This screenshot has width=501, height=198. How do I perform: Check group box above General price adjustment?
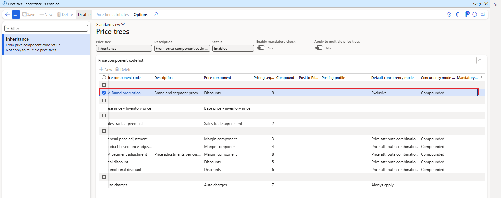click(104, 131)
